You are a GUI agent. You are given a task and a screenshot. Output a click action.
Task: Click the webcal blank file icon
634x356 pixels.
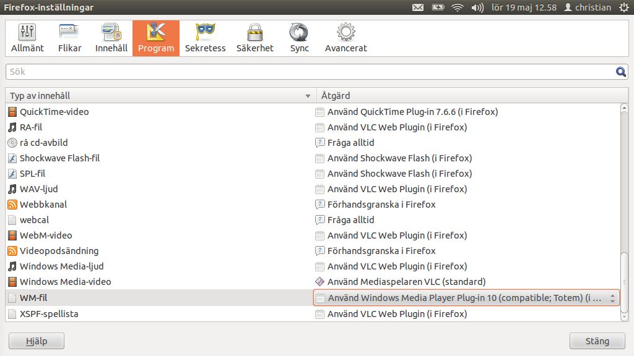(12, 220)
